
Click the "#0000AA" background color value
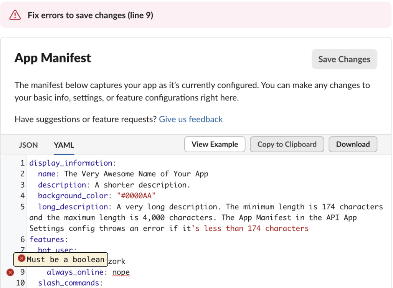(136, 196)
